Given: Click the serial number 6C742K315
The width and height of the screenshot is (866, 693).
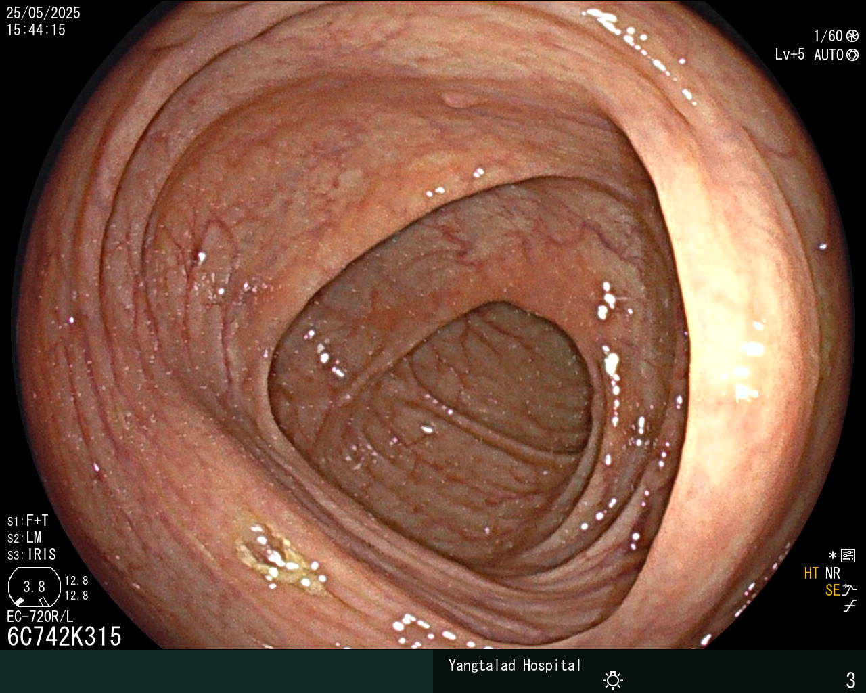Looking at the screenshot, I should 64,636.
